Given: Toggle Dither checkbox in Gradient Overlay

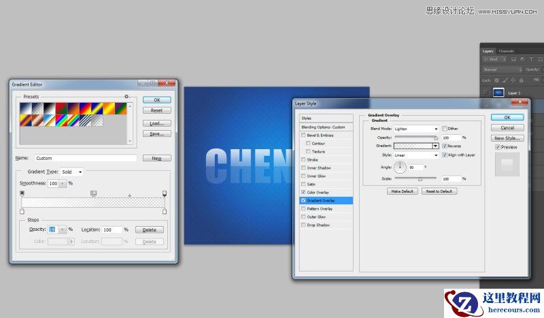Looking at the screenshot, I should pyautogui.click(x=445, y=129).
